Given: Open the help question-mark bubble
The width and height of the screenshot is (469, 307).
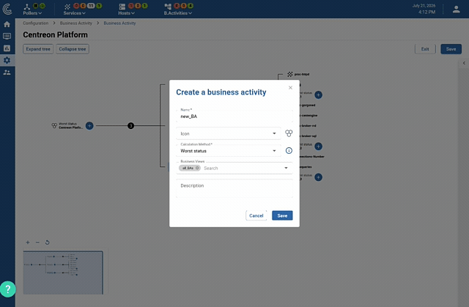Looking at the screenshot, I should (8, 289).
